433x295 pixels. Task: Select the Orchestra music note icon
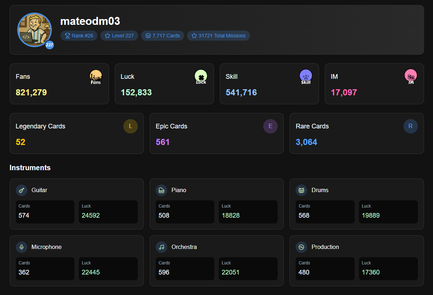coord(161,247)
